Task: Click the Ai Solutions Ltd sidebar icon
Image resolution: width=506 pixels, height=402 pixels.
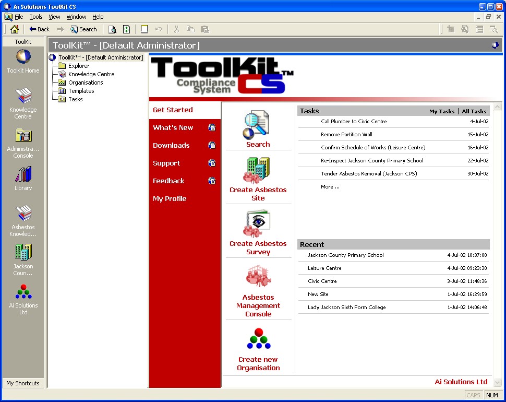Action: tap(23, 292)
